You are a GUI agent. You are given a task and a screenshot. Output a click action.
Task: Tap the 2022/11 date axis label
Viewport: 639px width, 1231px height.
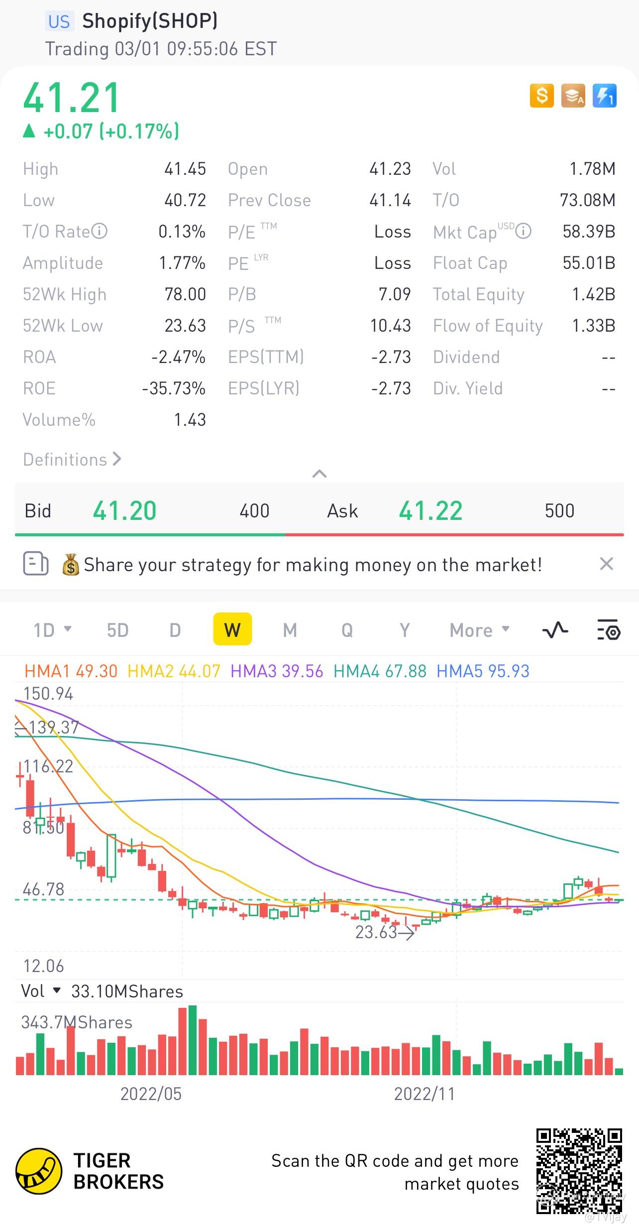(425, 1094)
